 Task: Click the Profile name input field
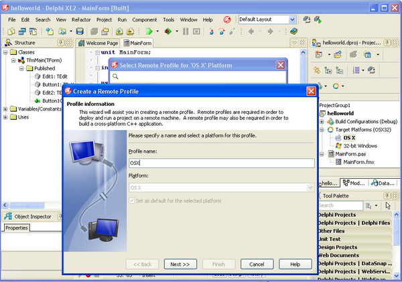pyautogui.click(x=222, y=163)
